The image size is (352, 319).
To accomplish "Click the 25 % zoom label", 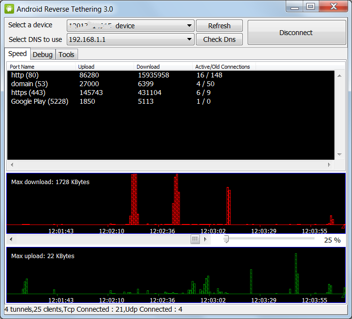I will (x=332, y=240).
